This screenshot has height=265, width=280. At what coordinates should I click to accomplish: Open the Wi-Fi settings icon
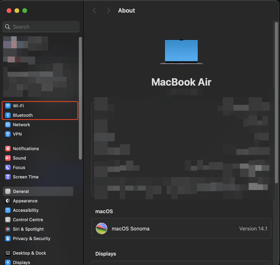tap(8, 106)
